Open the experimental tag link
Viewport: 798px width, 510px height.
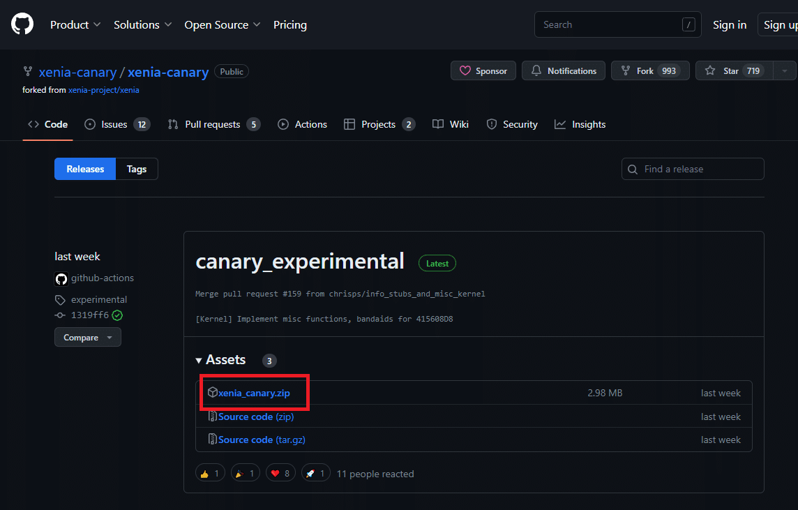(x=99, y=300)
